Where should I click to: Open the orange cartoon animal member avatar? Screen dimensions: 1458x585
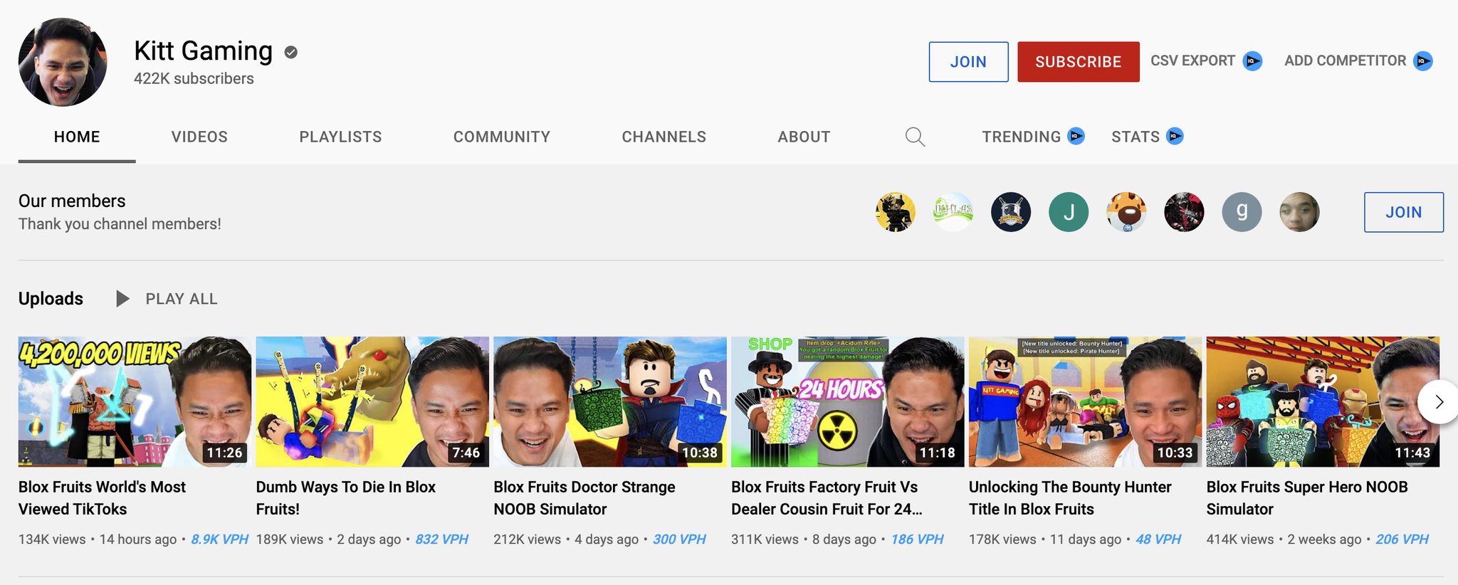tap(1126, 212)
